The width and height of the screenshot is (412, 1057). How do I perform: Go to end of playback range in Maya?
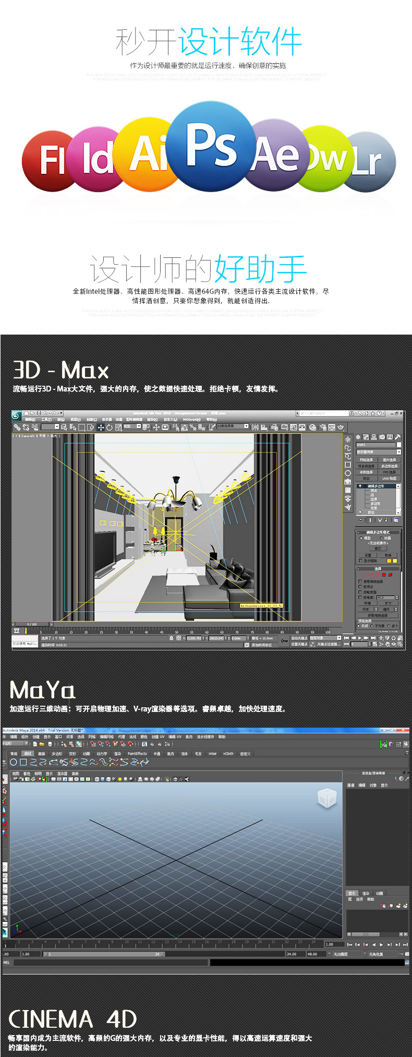click(405, 945)
